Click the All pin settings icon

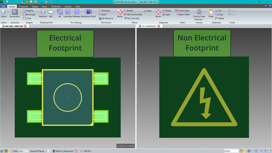(x=60, y=13)
